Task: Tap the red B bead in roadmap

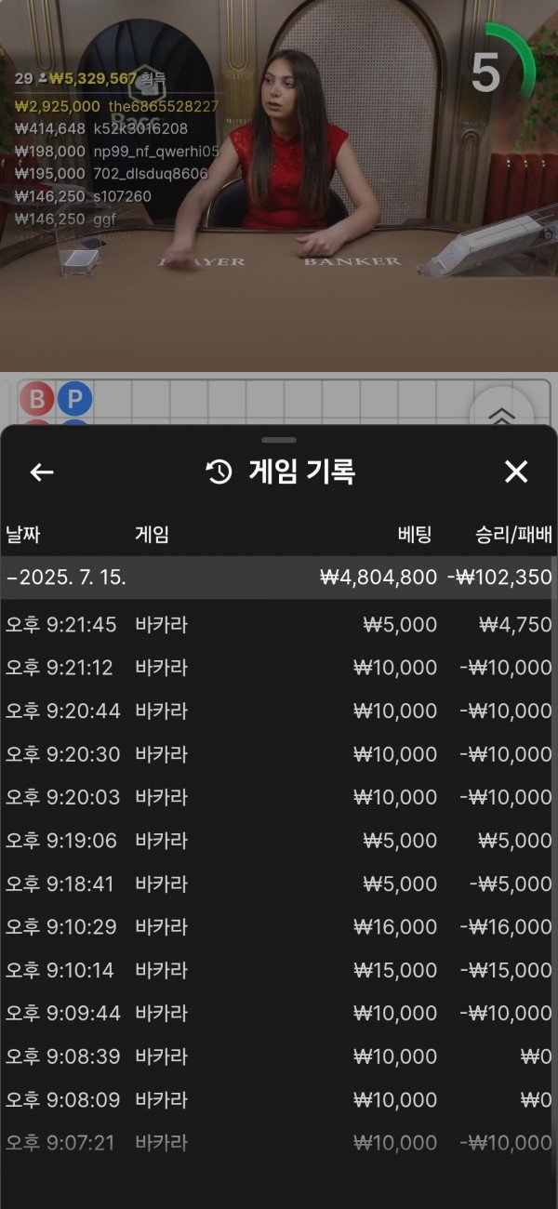Action: 37,401
